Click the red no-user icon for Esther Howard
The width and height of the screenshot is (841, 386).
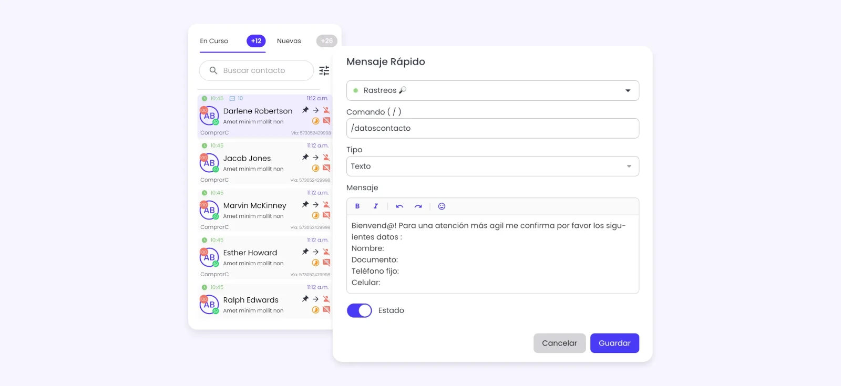point(326,252)
